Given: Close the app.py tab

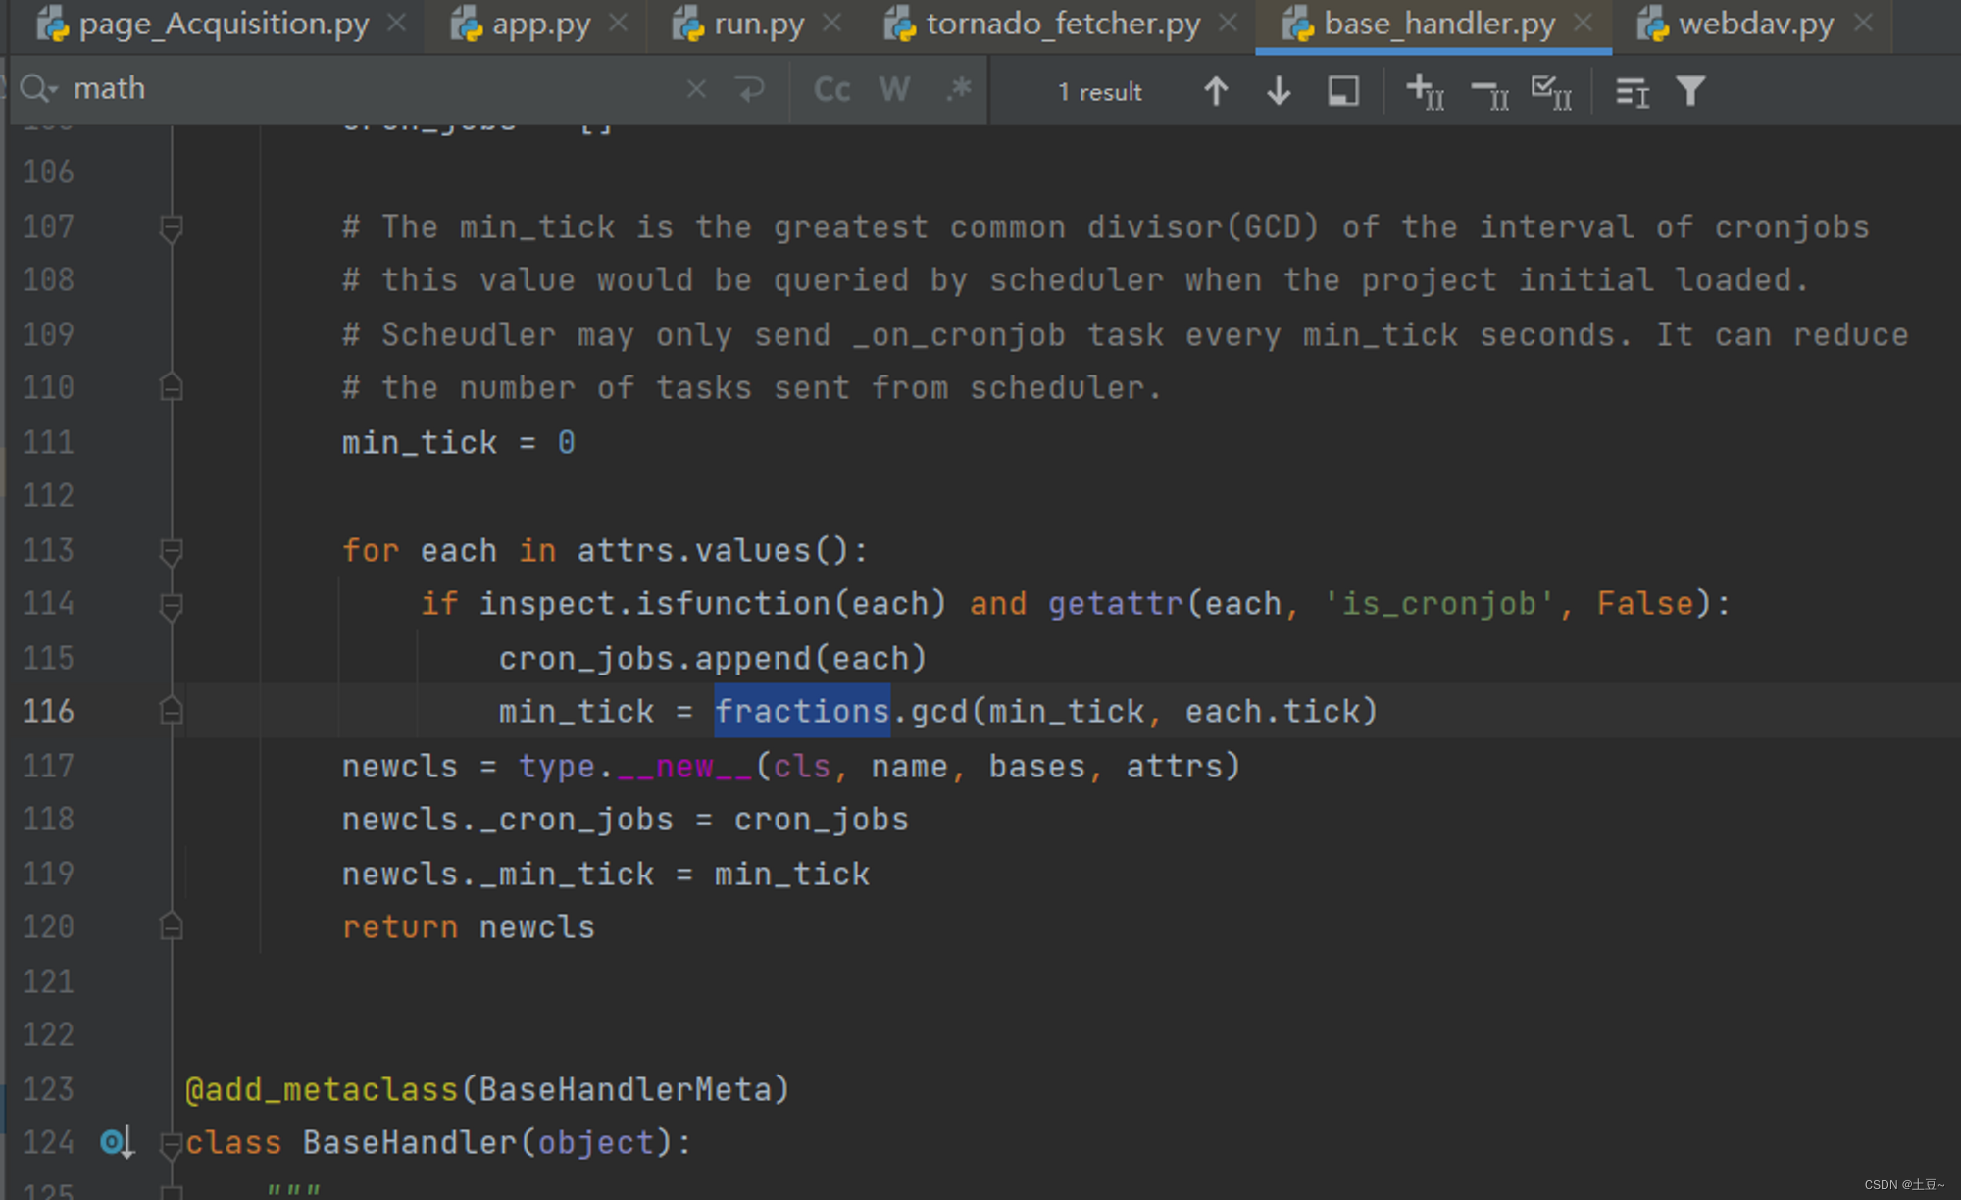Looking at the screenshot, I should (x=619, y=23).
